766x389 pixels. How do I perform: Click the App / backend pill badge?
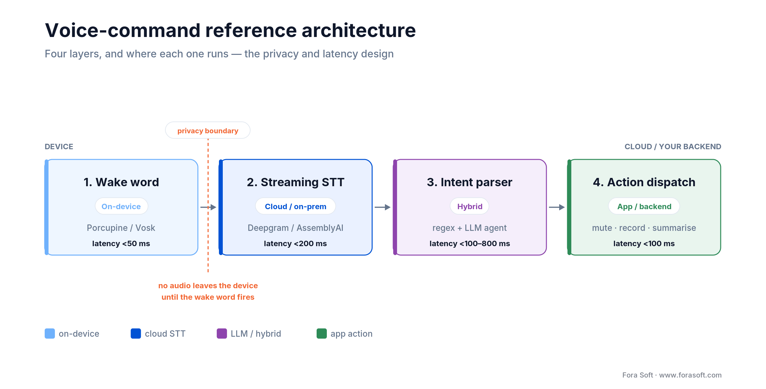(644, 206)
